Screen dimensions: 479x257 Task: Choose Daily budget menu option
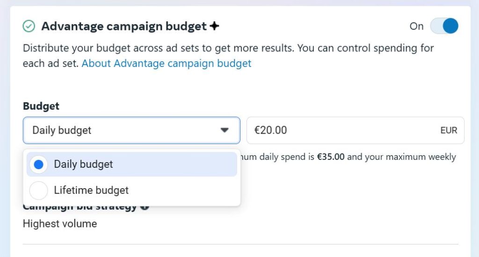pos(131,164)
